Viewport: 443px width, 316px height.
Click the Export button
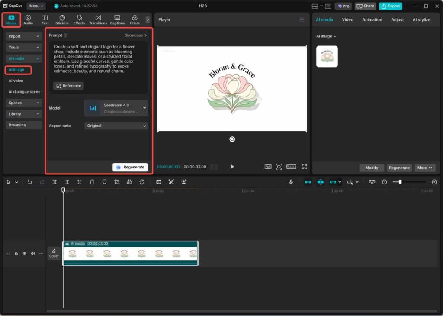pos(390,6)
